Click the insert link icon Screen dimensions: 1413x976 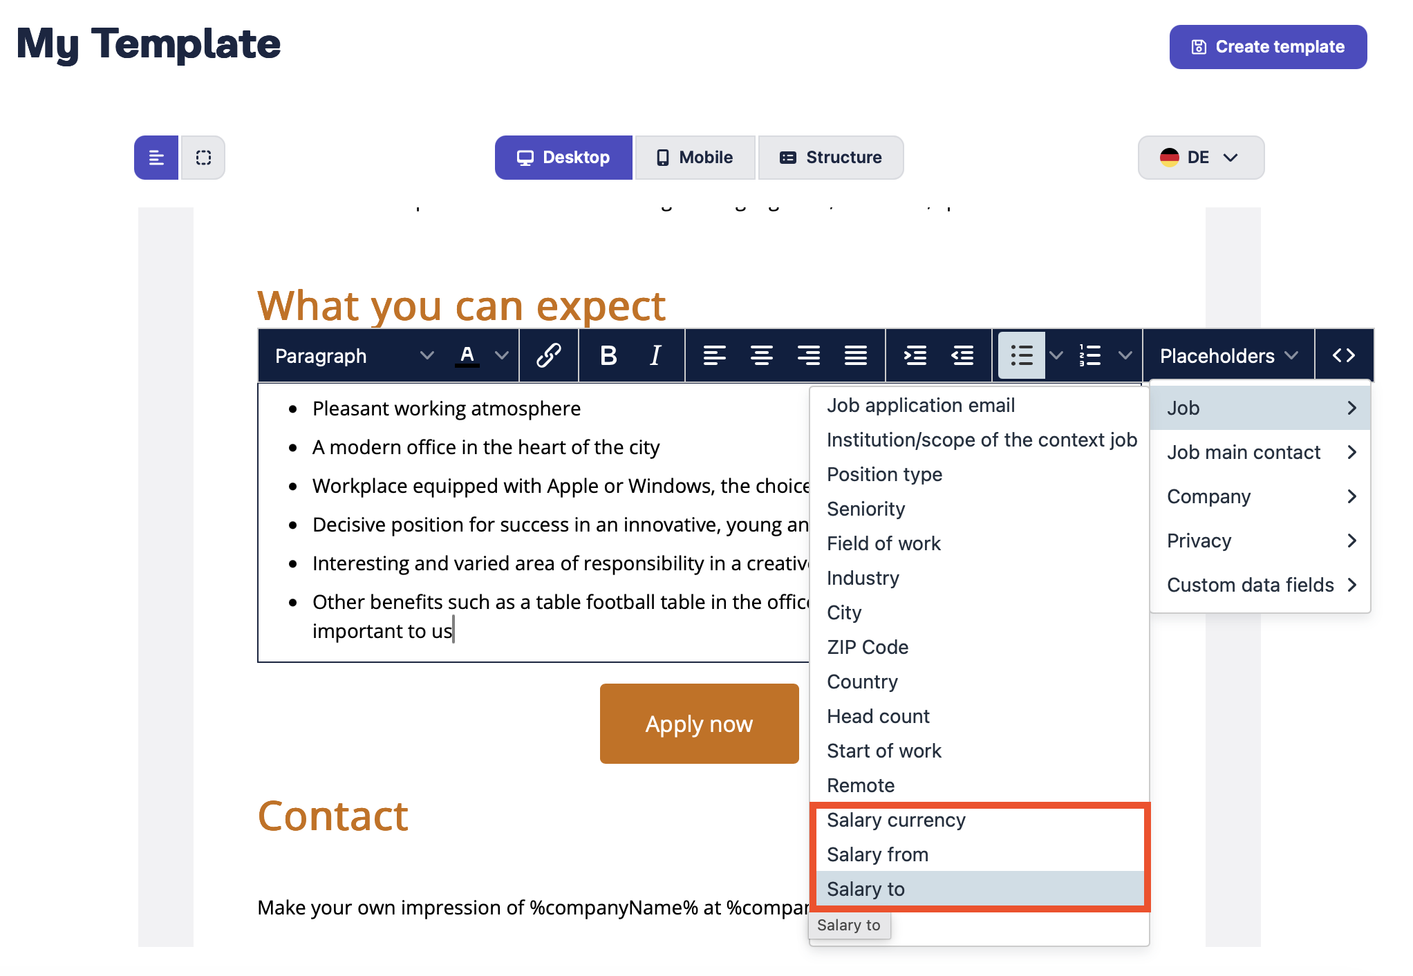click(x=548, y=355)
